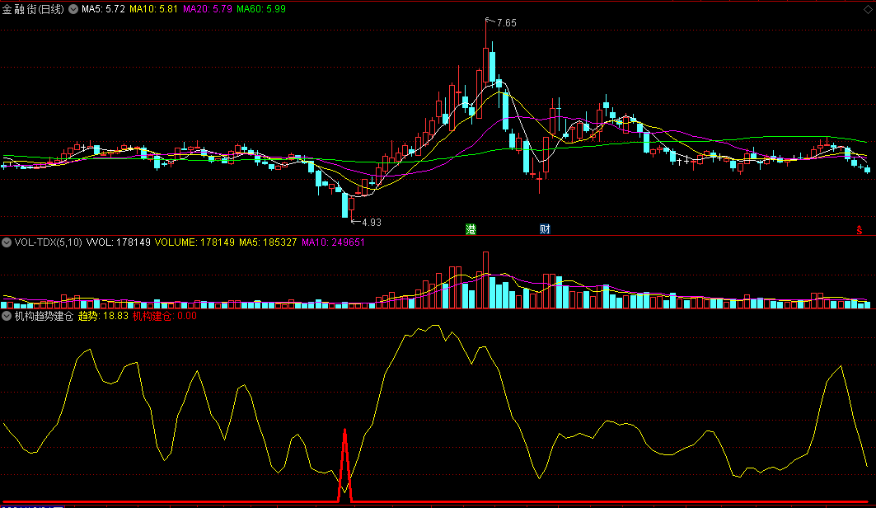This screenshot has width=876, height=508.
Task: Click the 4.93 low price label
Action: pos(372,223)
